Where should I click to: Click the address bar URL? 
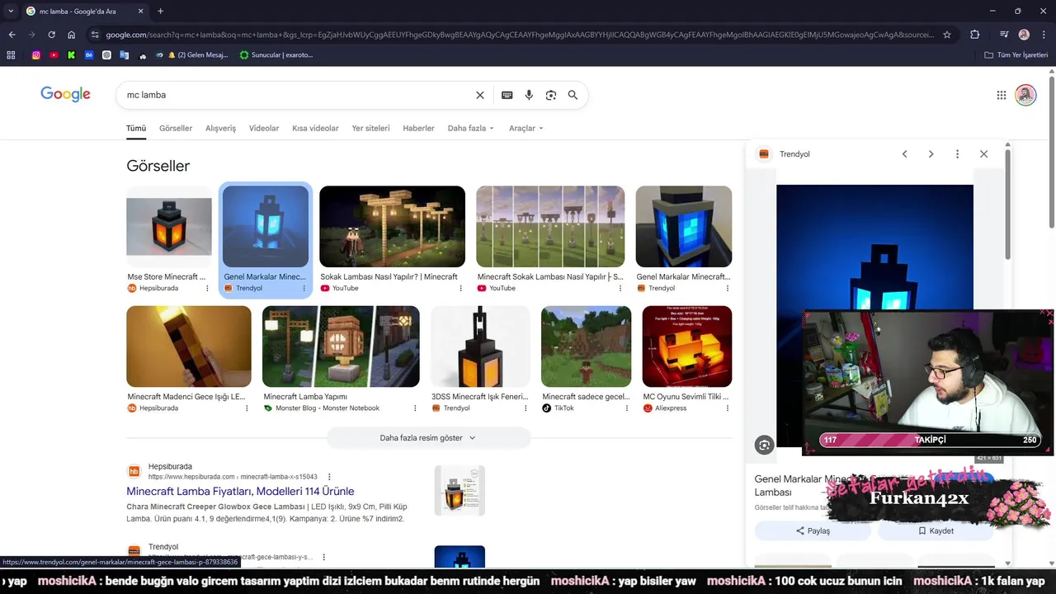click(x=520, y=35)
